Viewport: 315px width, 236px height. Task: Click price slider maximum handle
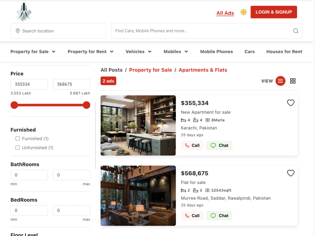point(86,105)
